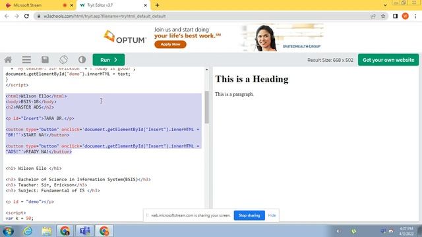This screenshot has height=237, width=422.
Task: Click the 'Subject: Fundamental of IS' line
Action: click(53, 190)
